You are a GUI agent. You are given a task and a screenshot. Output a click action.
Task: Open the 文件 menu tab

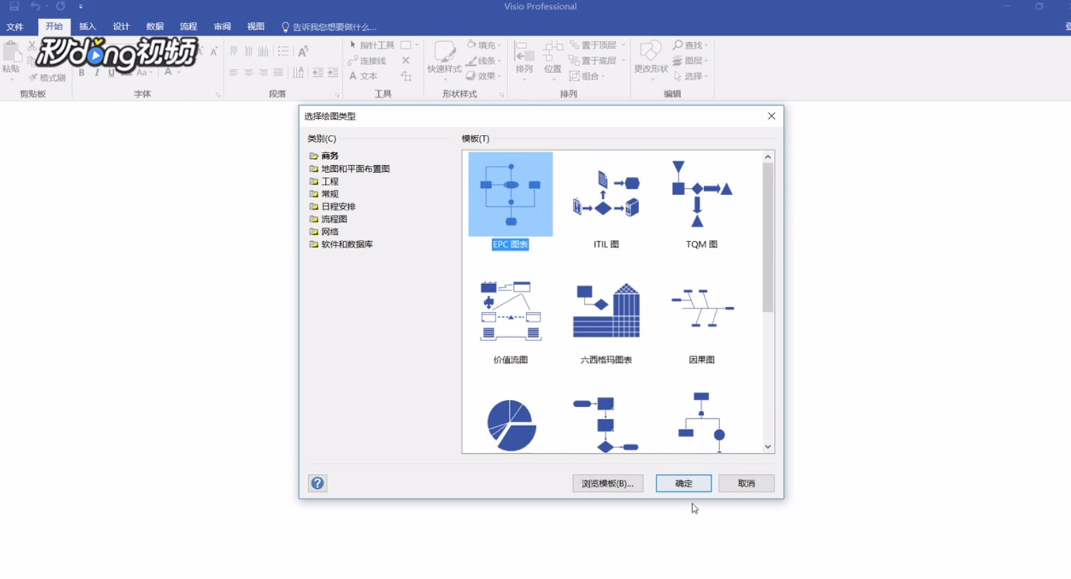[15, 27]
